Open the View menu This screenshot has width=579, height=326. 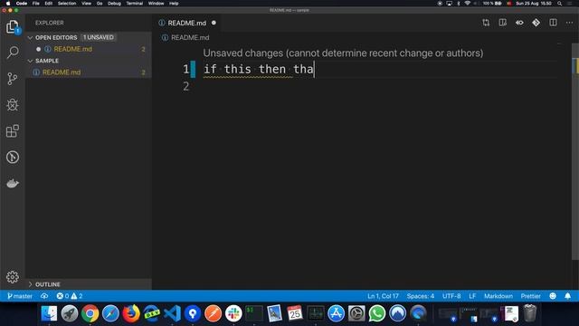(87, 4)
